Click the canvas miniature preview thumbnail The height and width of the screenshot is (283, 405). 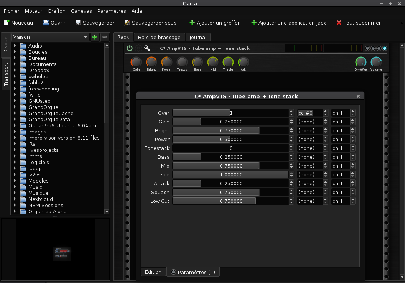tap(62, 254)
